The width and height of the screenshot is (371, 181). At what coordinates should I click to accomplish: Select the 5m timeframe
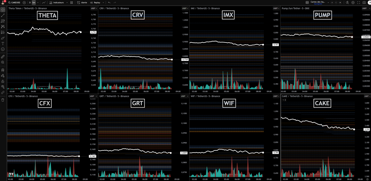tap(34, 2)
